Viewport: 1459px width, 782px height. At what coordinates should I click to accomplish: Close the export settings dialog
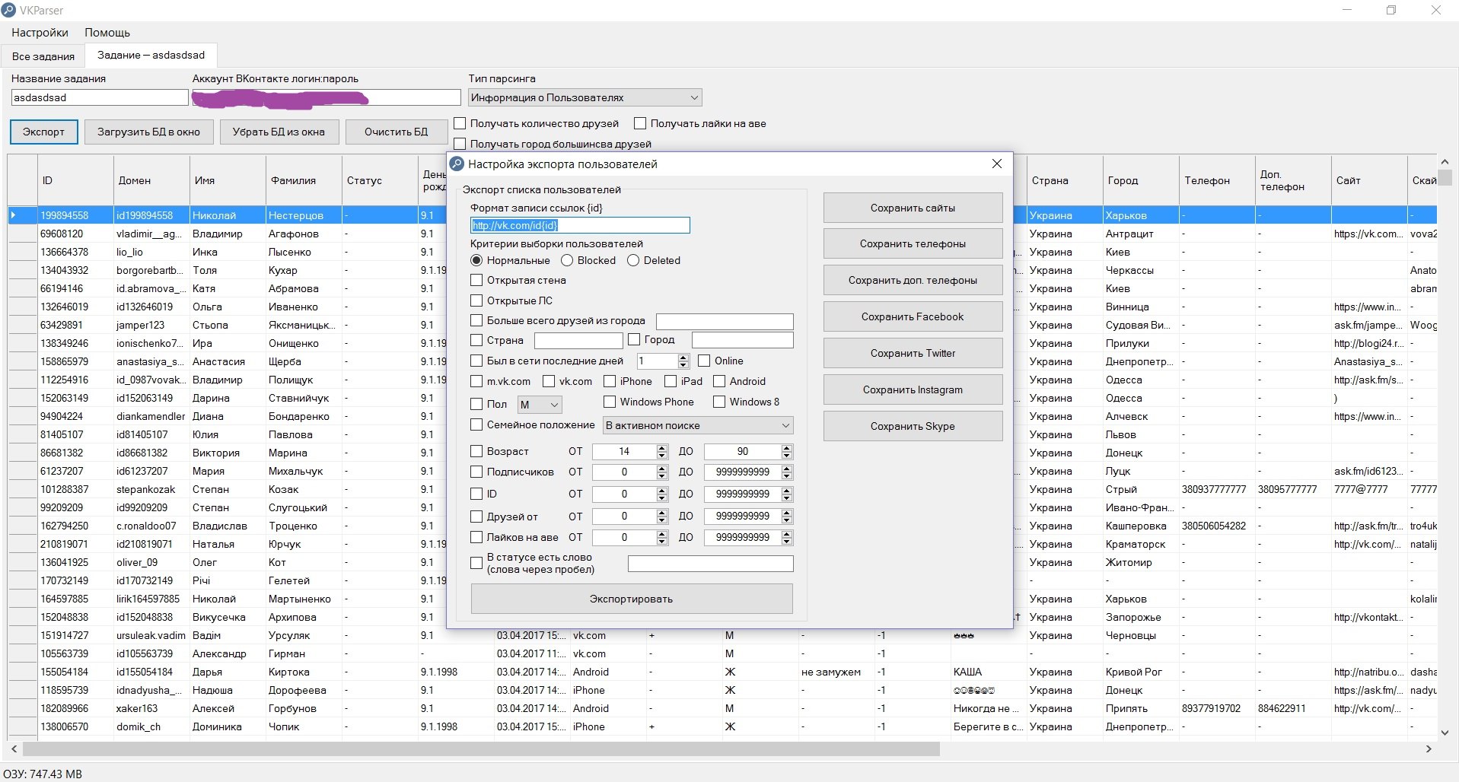997,164
